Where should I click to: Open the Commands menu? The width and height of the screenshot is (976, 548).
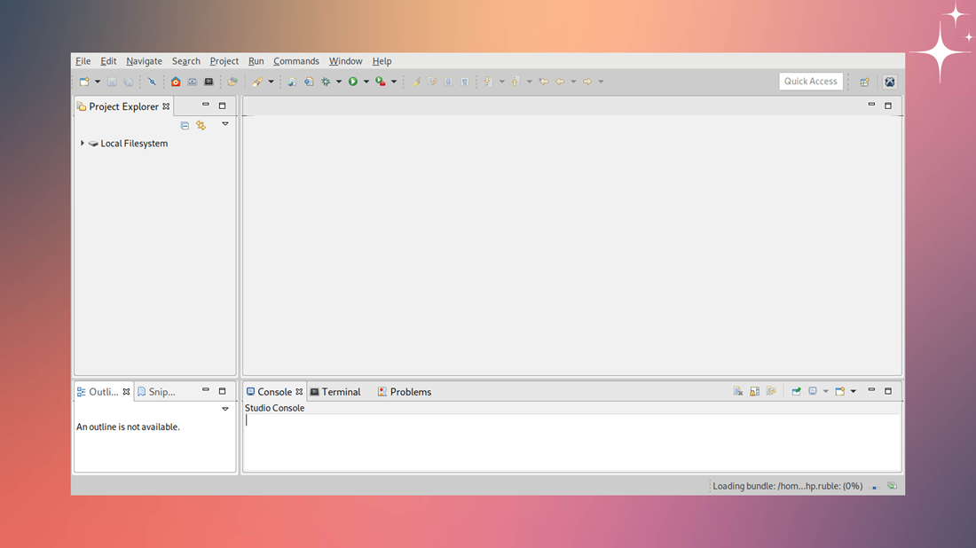pyautogui.click(x=296, y=61)
